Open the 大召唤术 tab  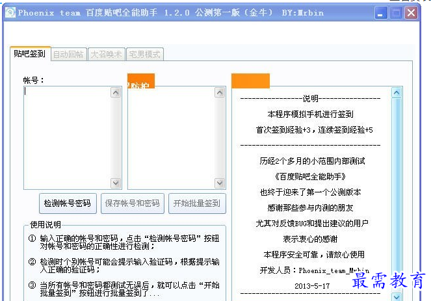(106, 54)
